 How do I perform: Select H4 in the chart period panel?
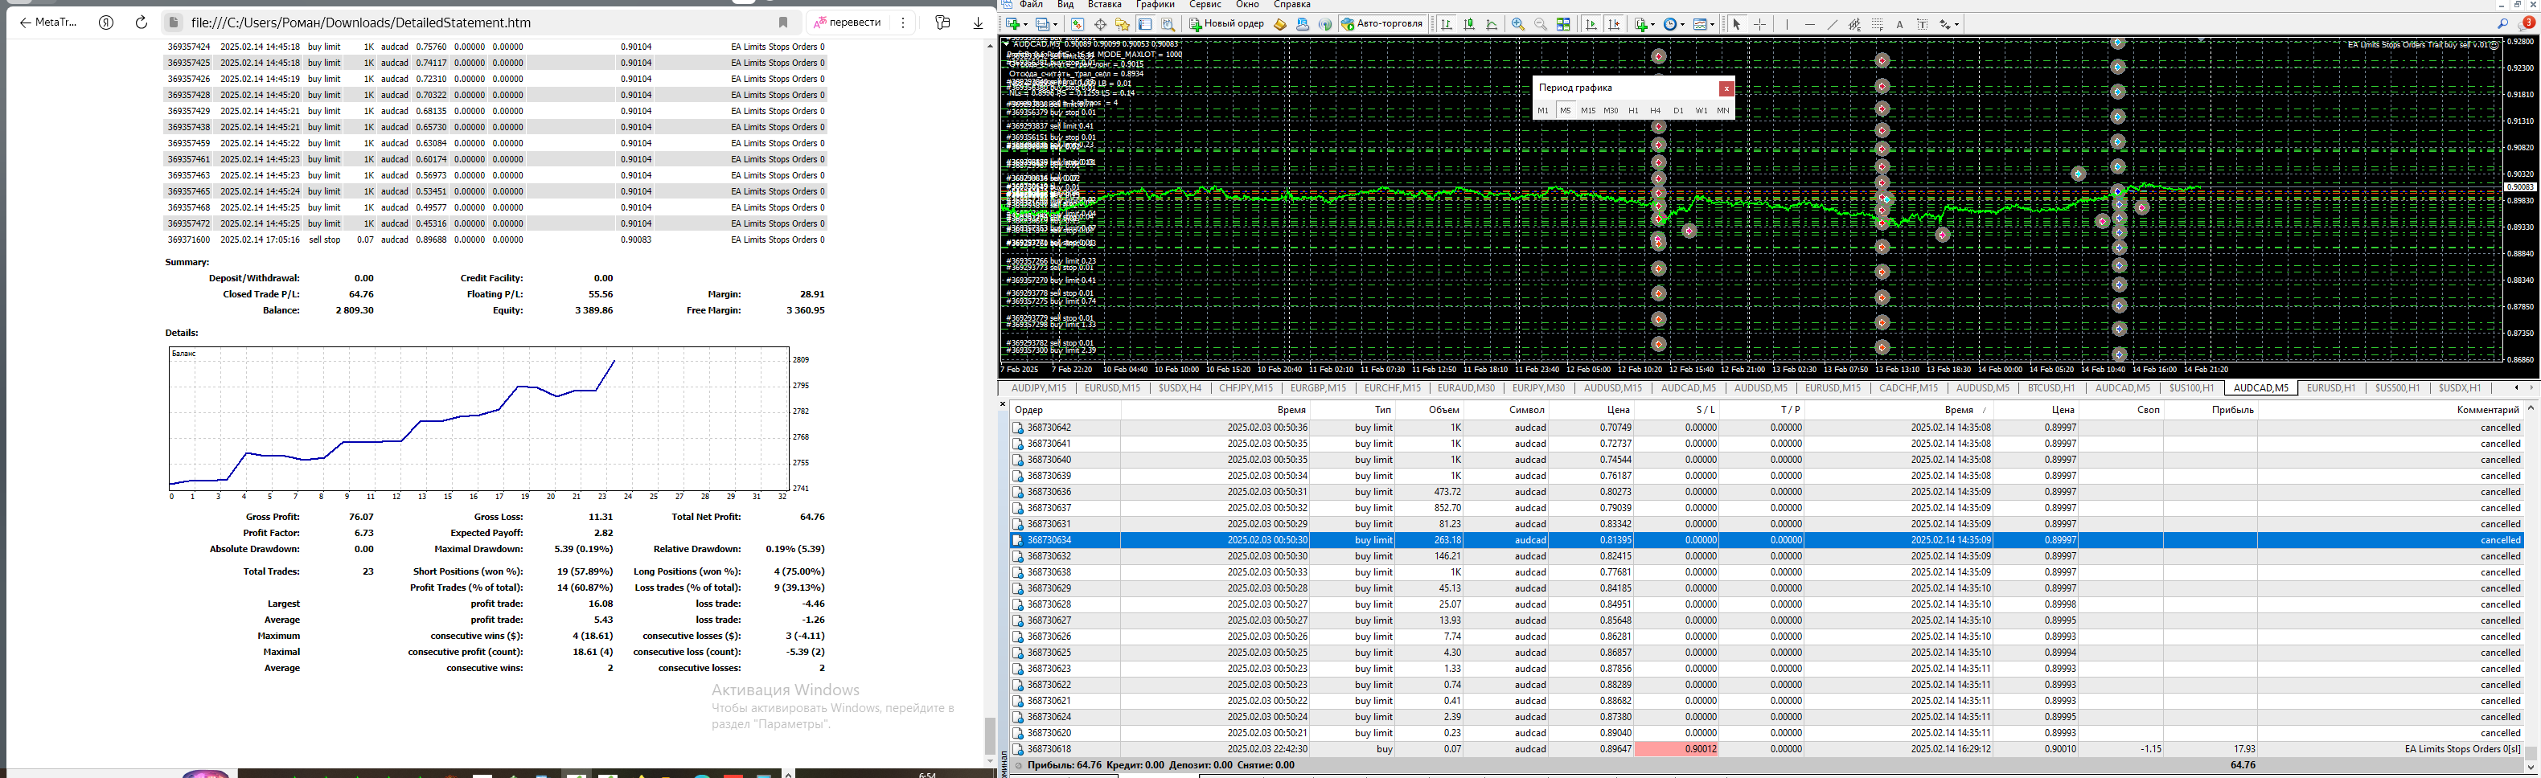pos(1655,110)
